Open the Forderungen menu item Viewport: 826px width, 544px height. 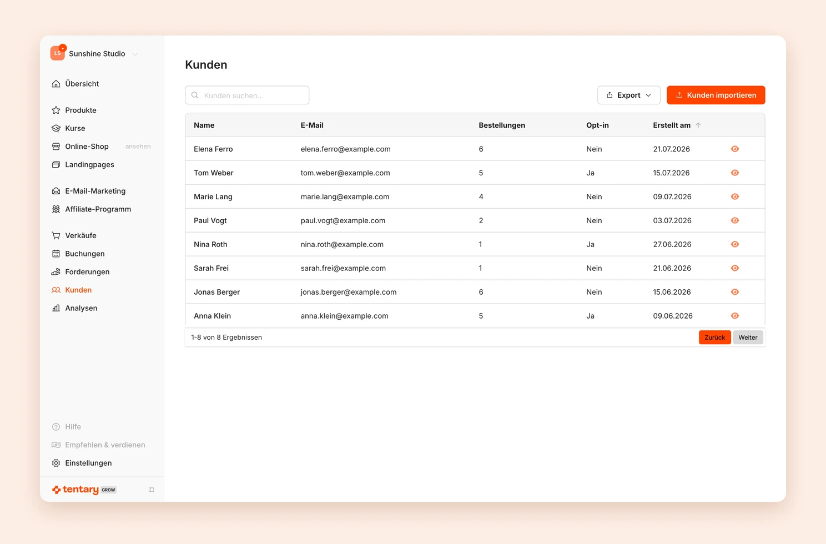(x=87, y=272)
